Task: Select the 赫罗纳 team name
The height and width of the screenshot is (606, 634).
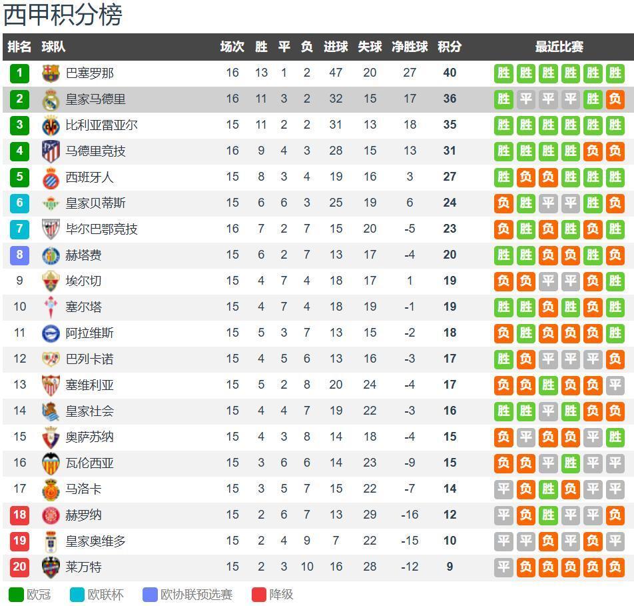Action: pyautogui.click(x=83, y=515)
